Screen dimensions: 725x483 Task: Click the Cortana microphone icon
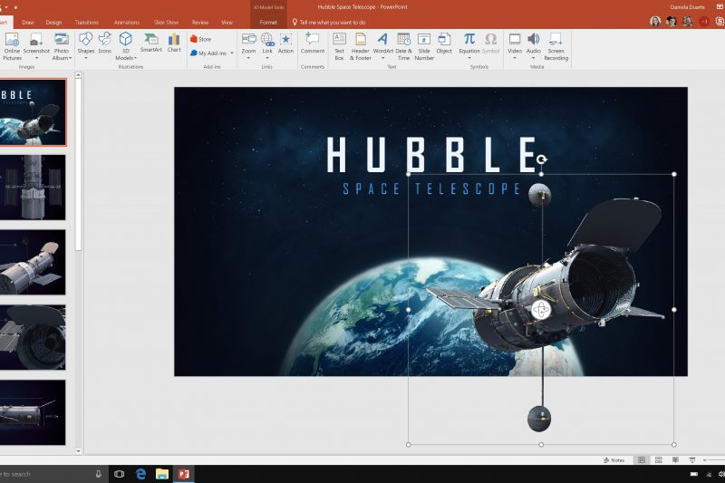pyautogui.click(x=99, y=474)
